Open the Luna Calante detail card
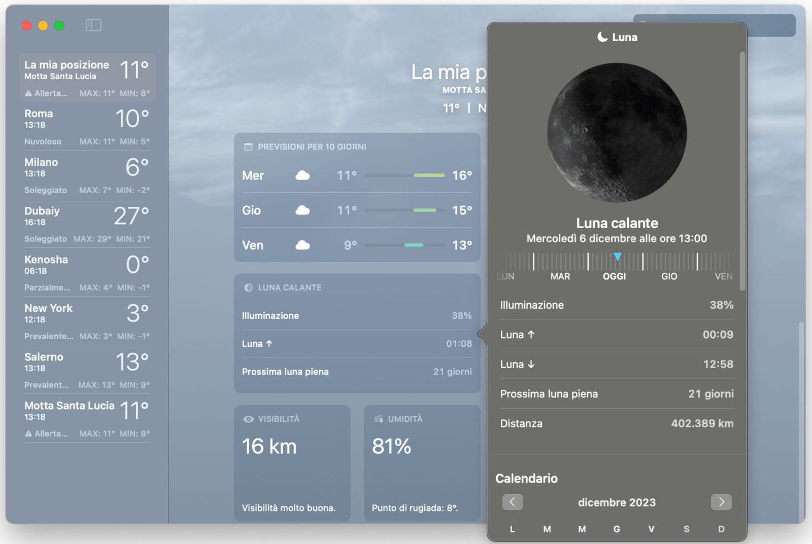Screen dimensions: 812x544 coord(355,330)
